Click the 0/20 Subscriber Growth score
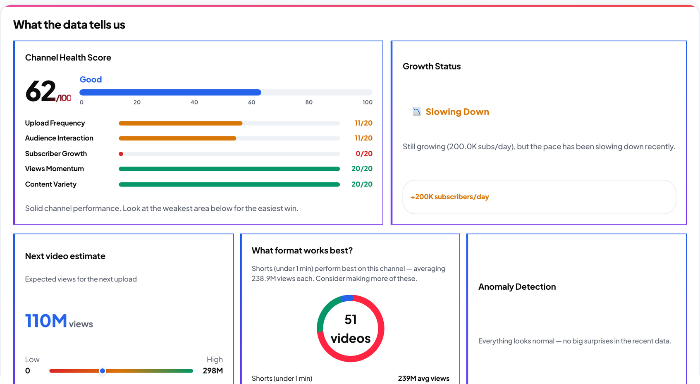This screenshot has height=384, width=700. point(364,154)
